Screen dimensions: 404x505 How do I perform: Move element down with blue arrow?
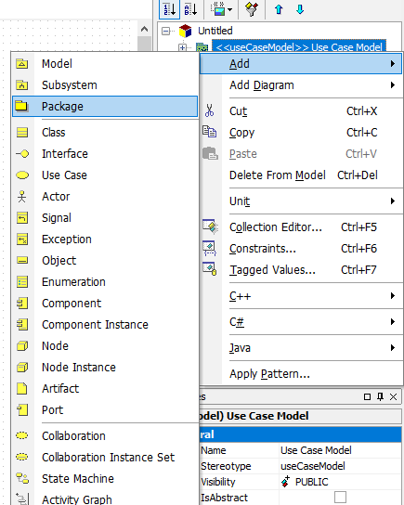coord(300,9)
